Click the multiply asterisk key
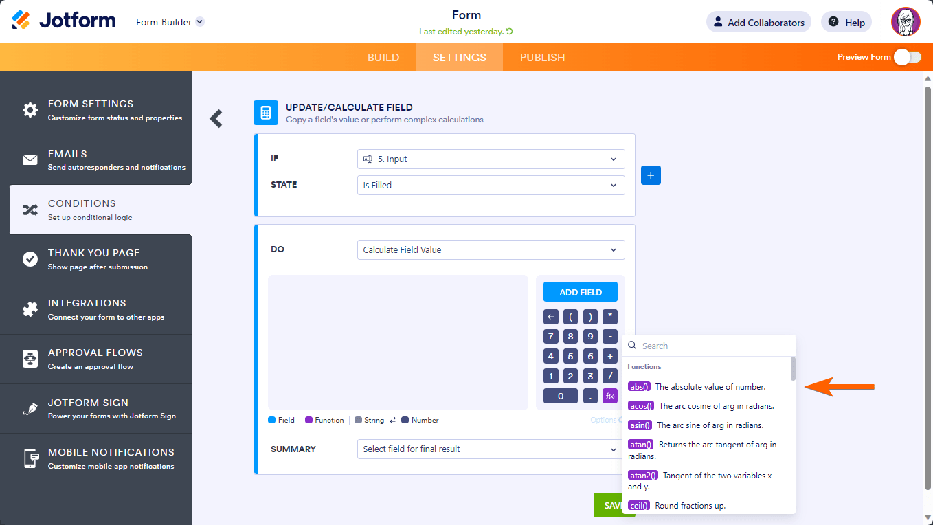Screen dimensions: 933x525 coord(610,317)
